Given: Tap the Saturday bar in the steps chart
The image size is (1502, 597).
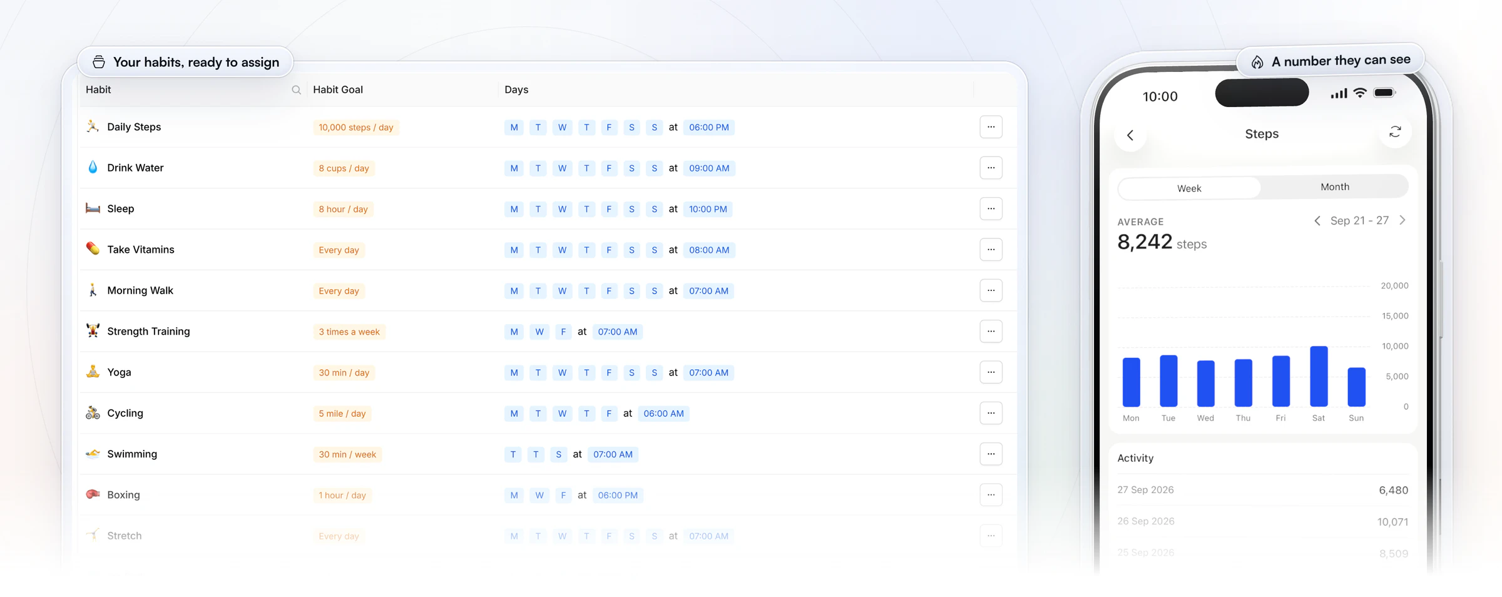Looking at the screenshot, I should 1319,376.
